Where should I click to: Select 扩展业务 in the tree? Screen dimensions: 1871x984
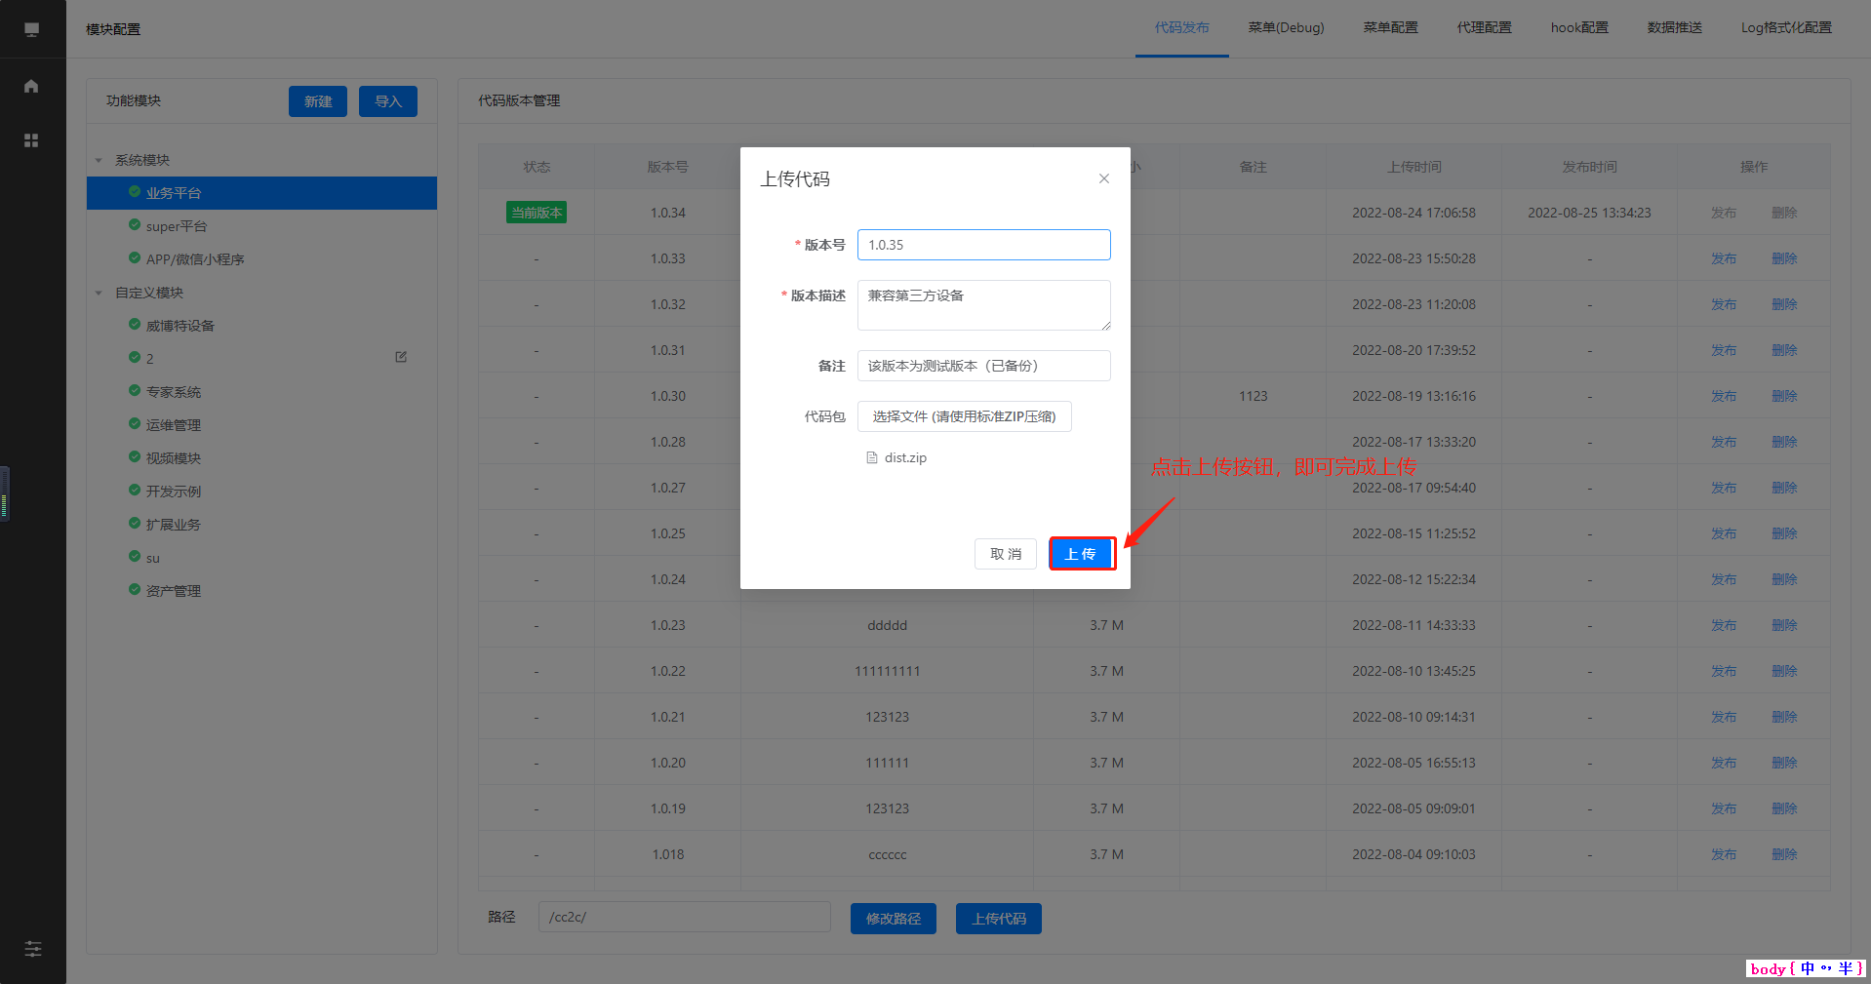(x=261, y=525)
